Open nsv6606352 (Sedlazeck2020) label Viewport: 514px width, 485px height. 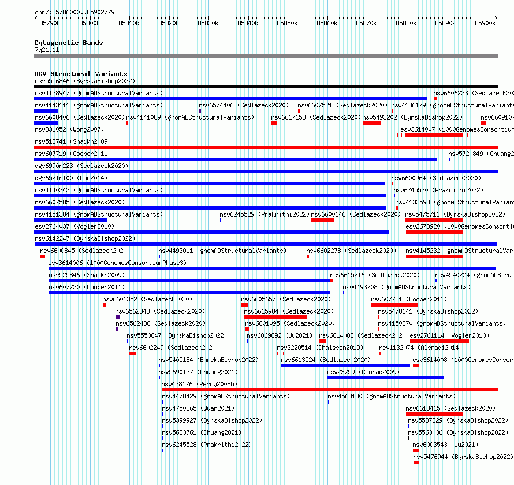pyautogui.click(x=147, y=299)
